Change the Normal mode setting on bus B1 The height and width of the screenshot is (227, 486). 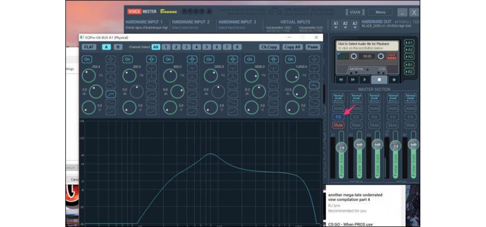click(392, 98)
